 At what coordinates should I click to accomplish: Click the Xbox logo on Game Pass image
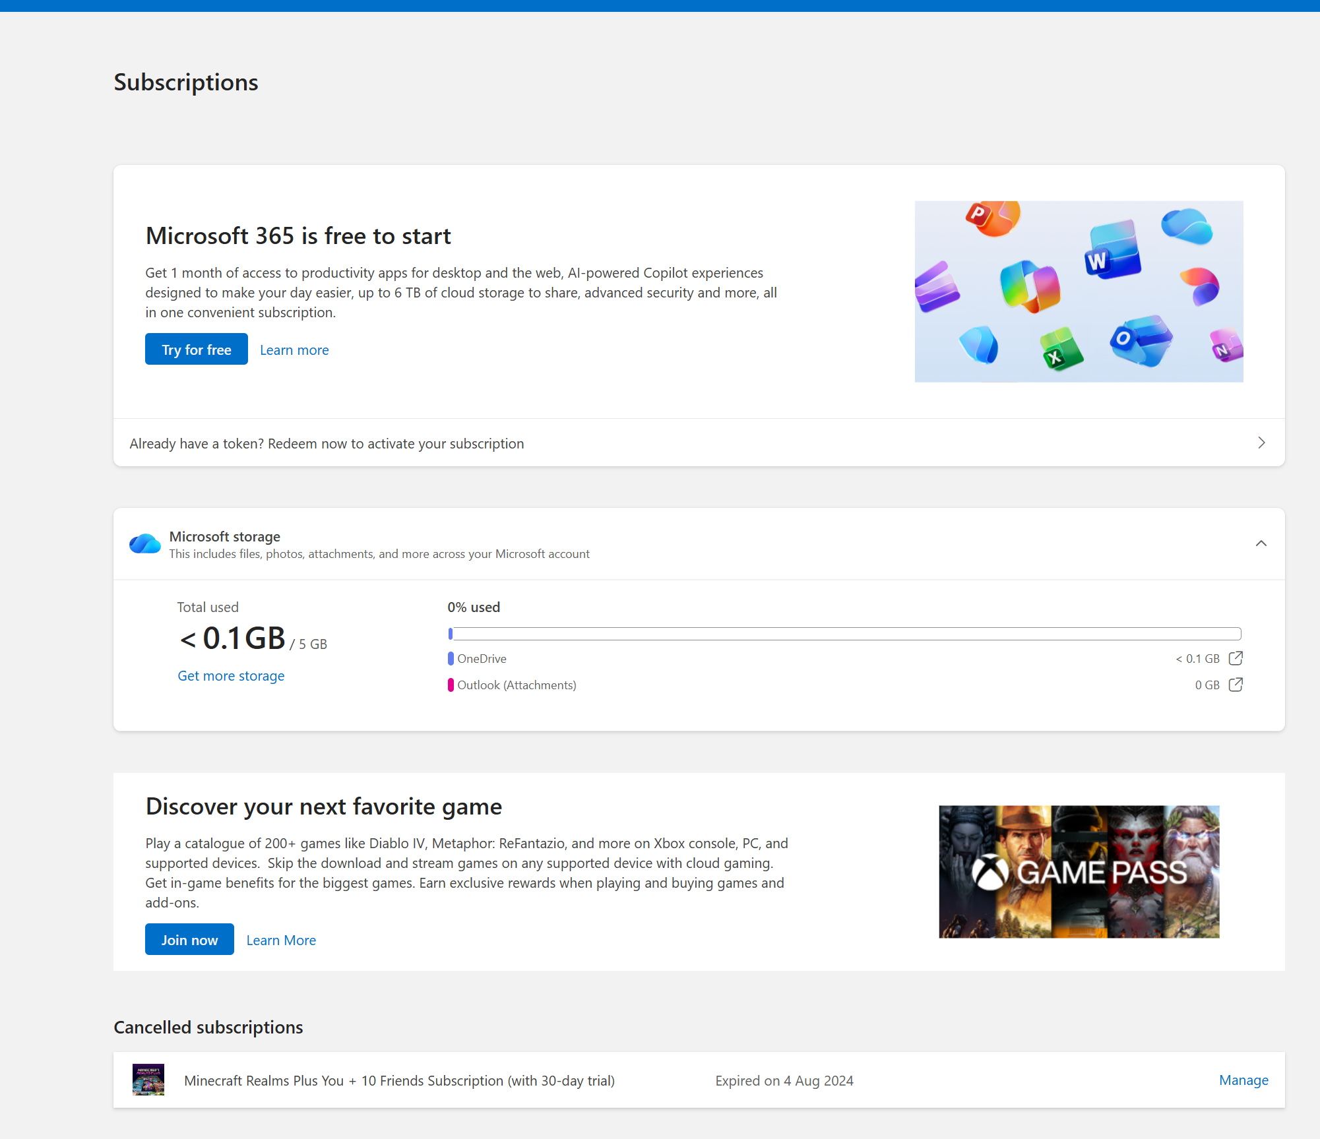(990, 873)
